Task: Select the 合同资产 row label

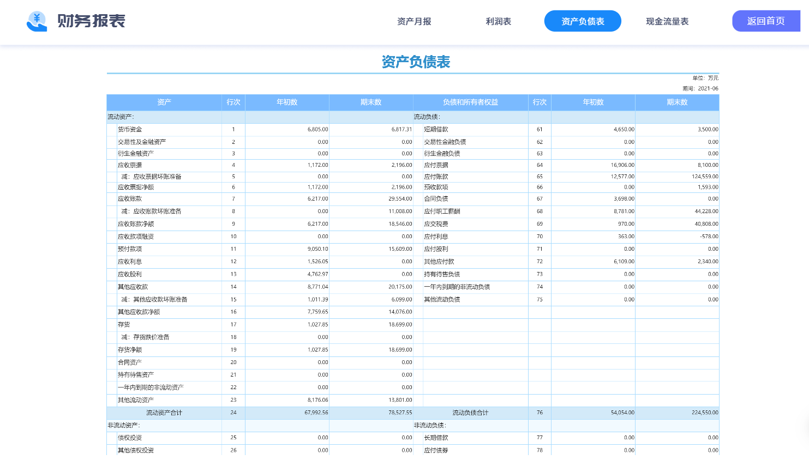Action: 130,362
